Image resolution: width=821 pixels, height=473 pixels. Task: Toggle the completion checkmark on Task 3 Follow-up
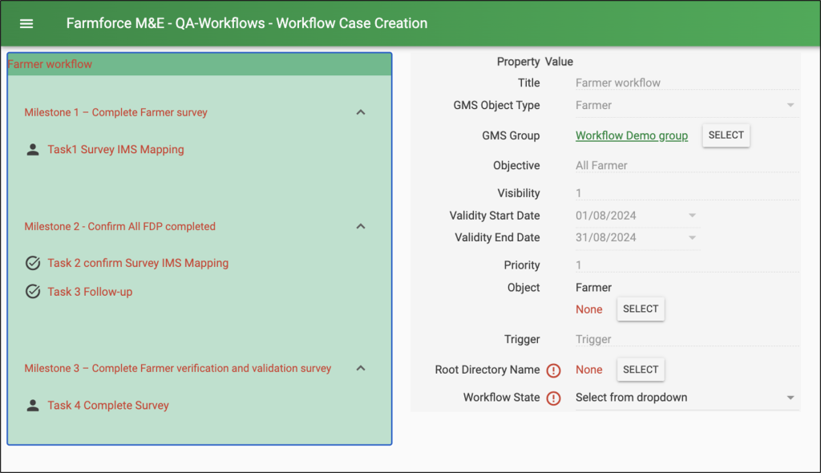click(33, 292)
